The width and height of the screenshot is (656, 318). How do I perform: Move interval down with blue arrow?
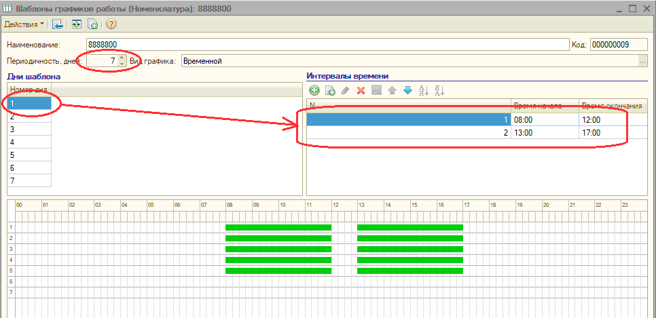coord(407,91)
